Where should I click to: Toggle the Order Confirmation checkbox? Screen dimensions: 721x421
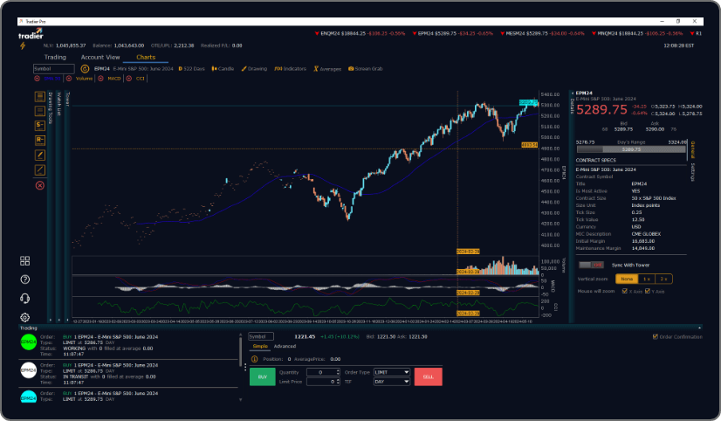pyautogui.click(x=656, y=337)
